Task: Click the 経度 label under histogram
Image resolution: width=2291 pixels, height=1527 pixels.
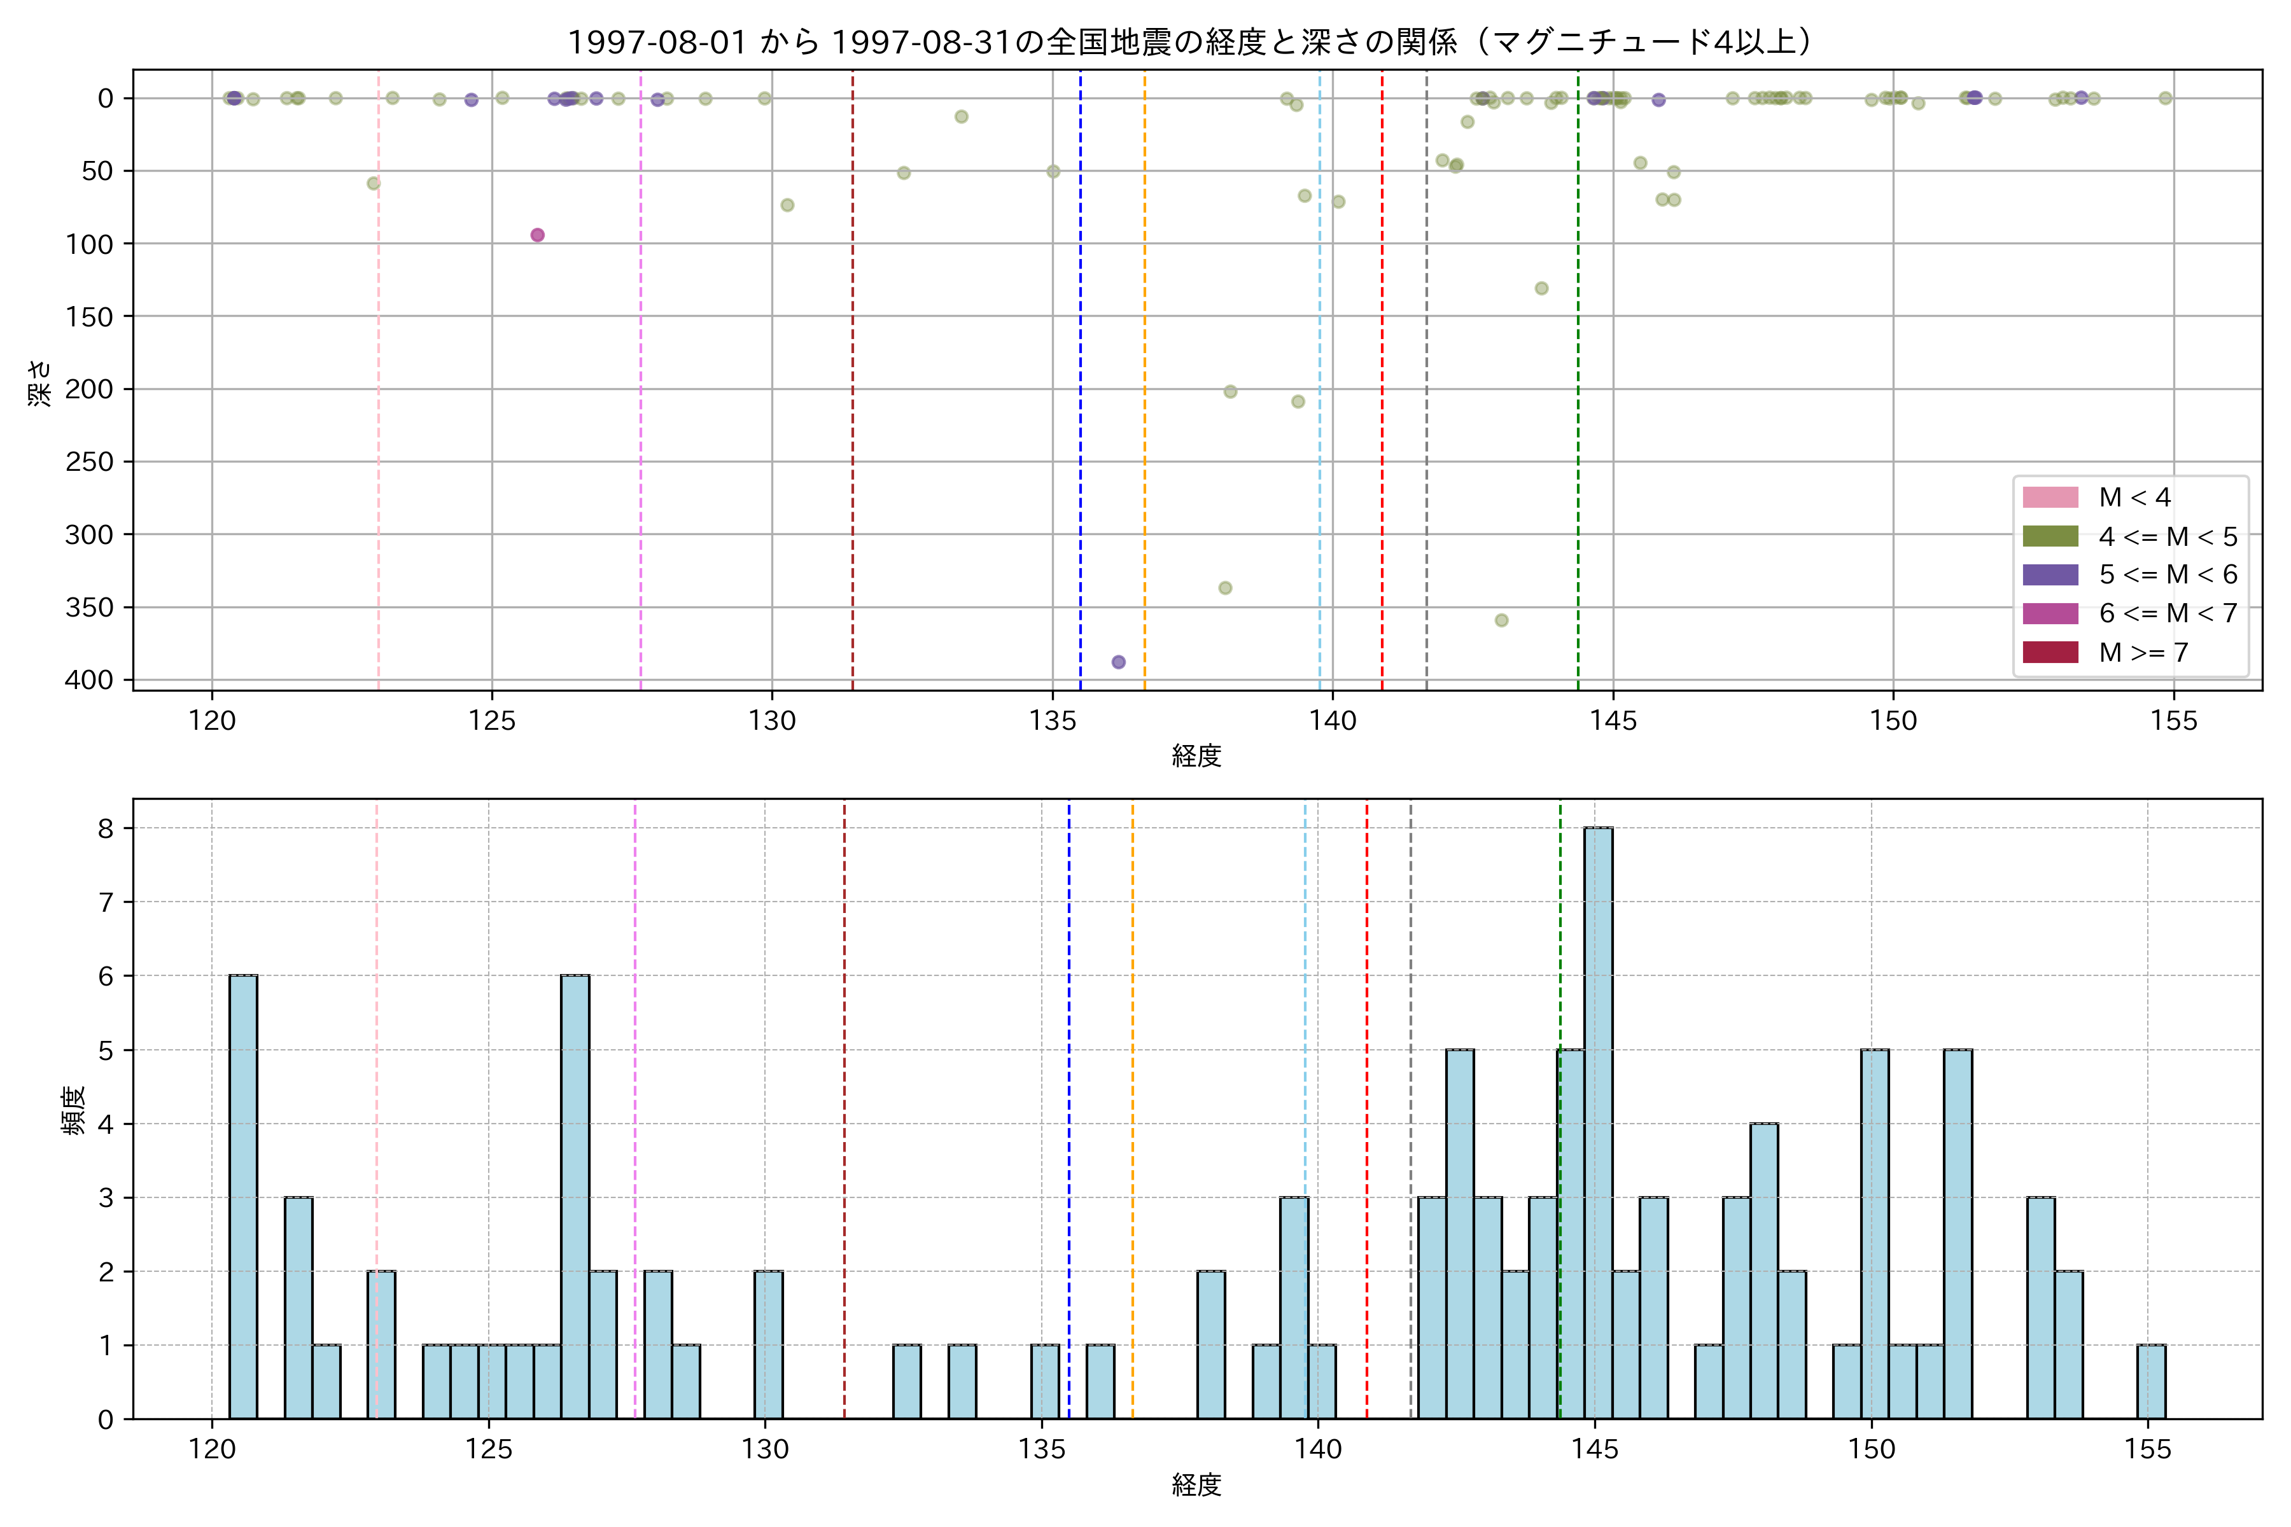Action: click(1196, 1485)
